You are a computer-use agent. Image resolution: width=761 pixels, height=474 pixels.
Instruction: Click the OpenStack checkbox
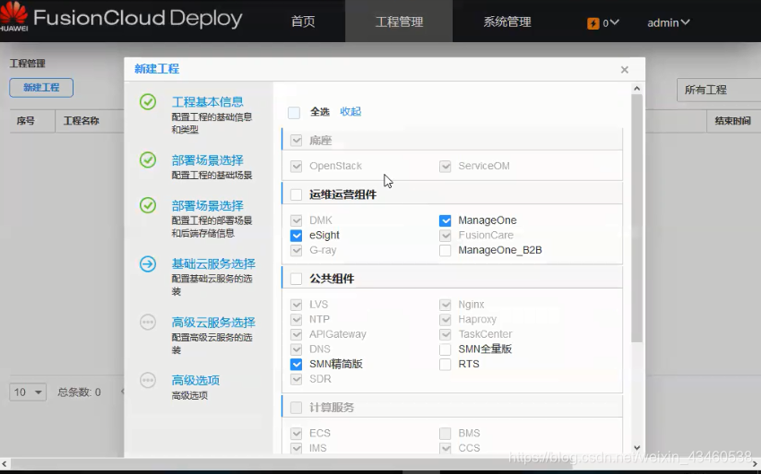[x=296, y=167]
